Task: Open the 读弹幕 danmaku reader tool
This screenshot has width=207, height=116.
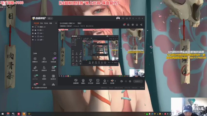Action: pos(53,69)
